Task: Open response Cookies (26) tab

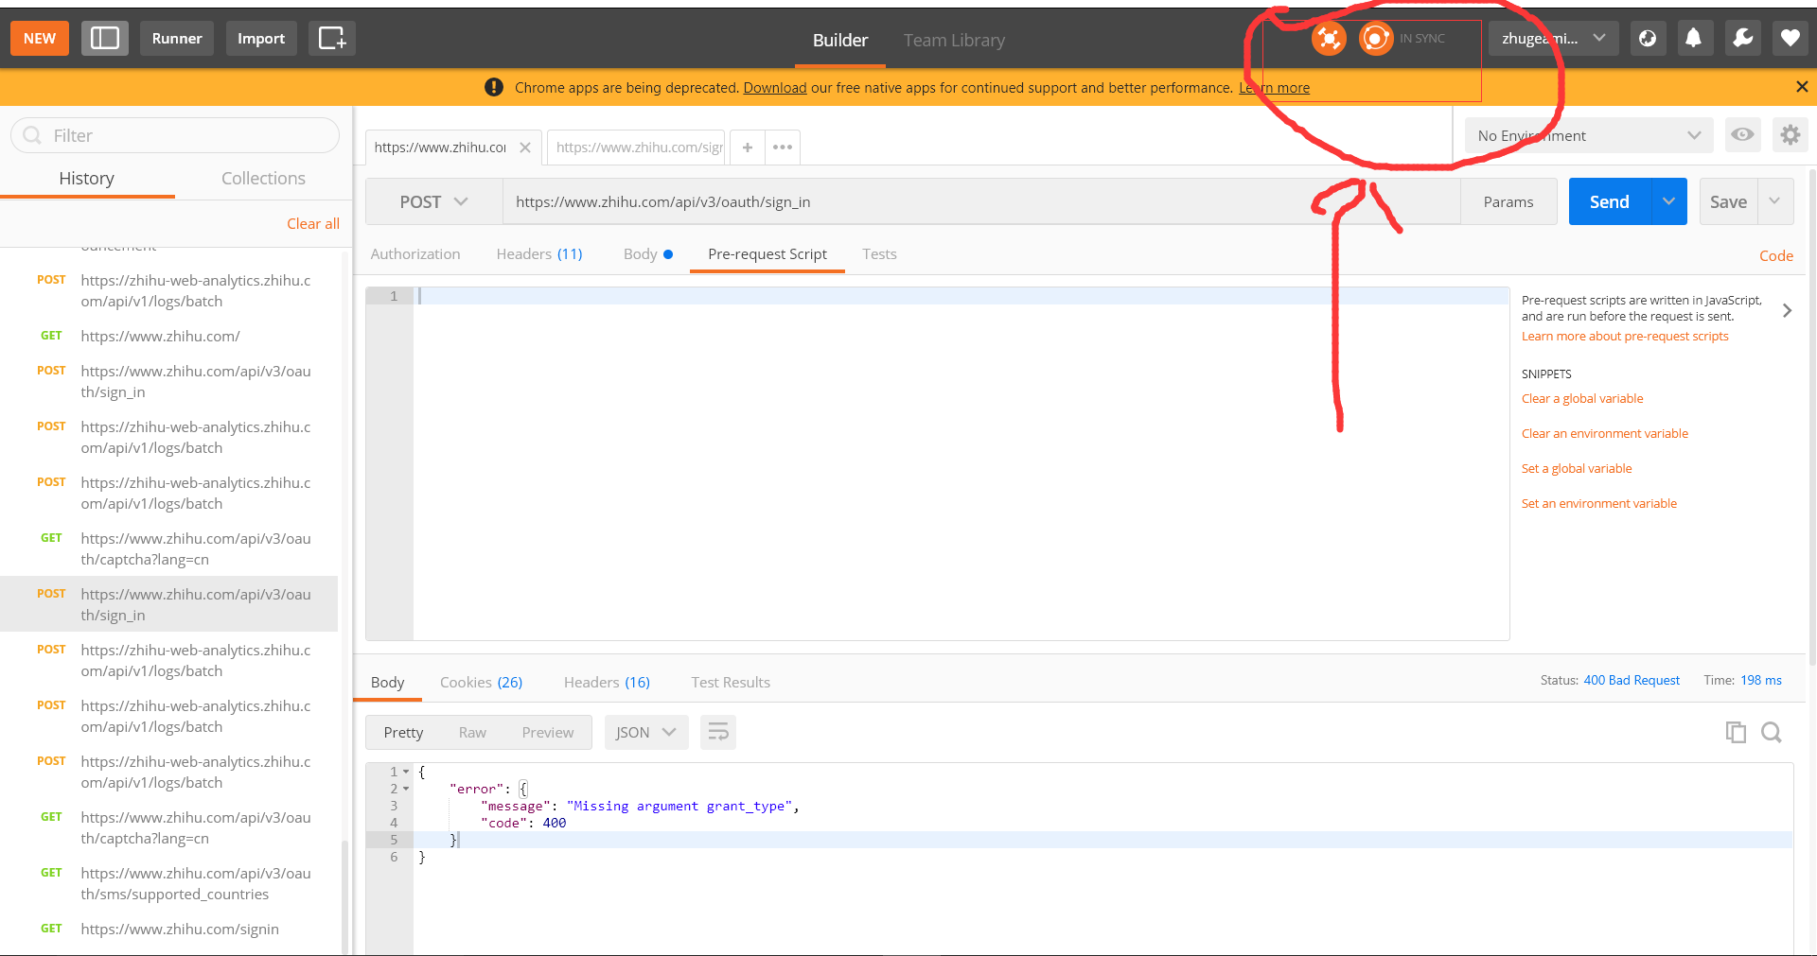Action: click(x=481, y=682)
